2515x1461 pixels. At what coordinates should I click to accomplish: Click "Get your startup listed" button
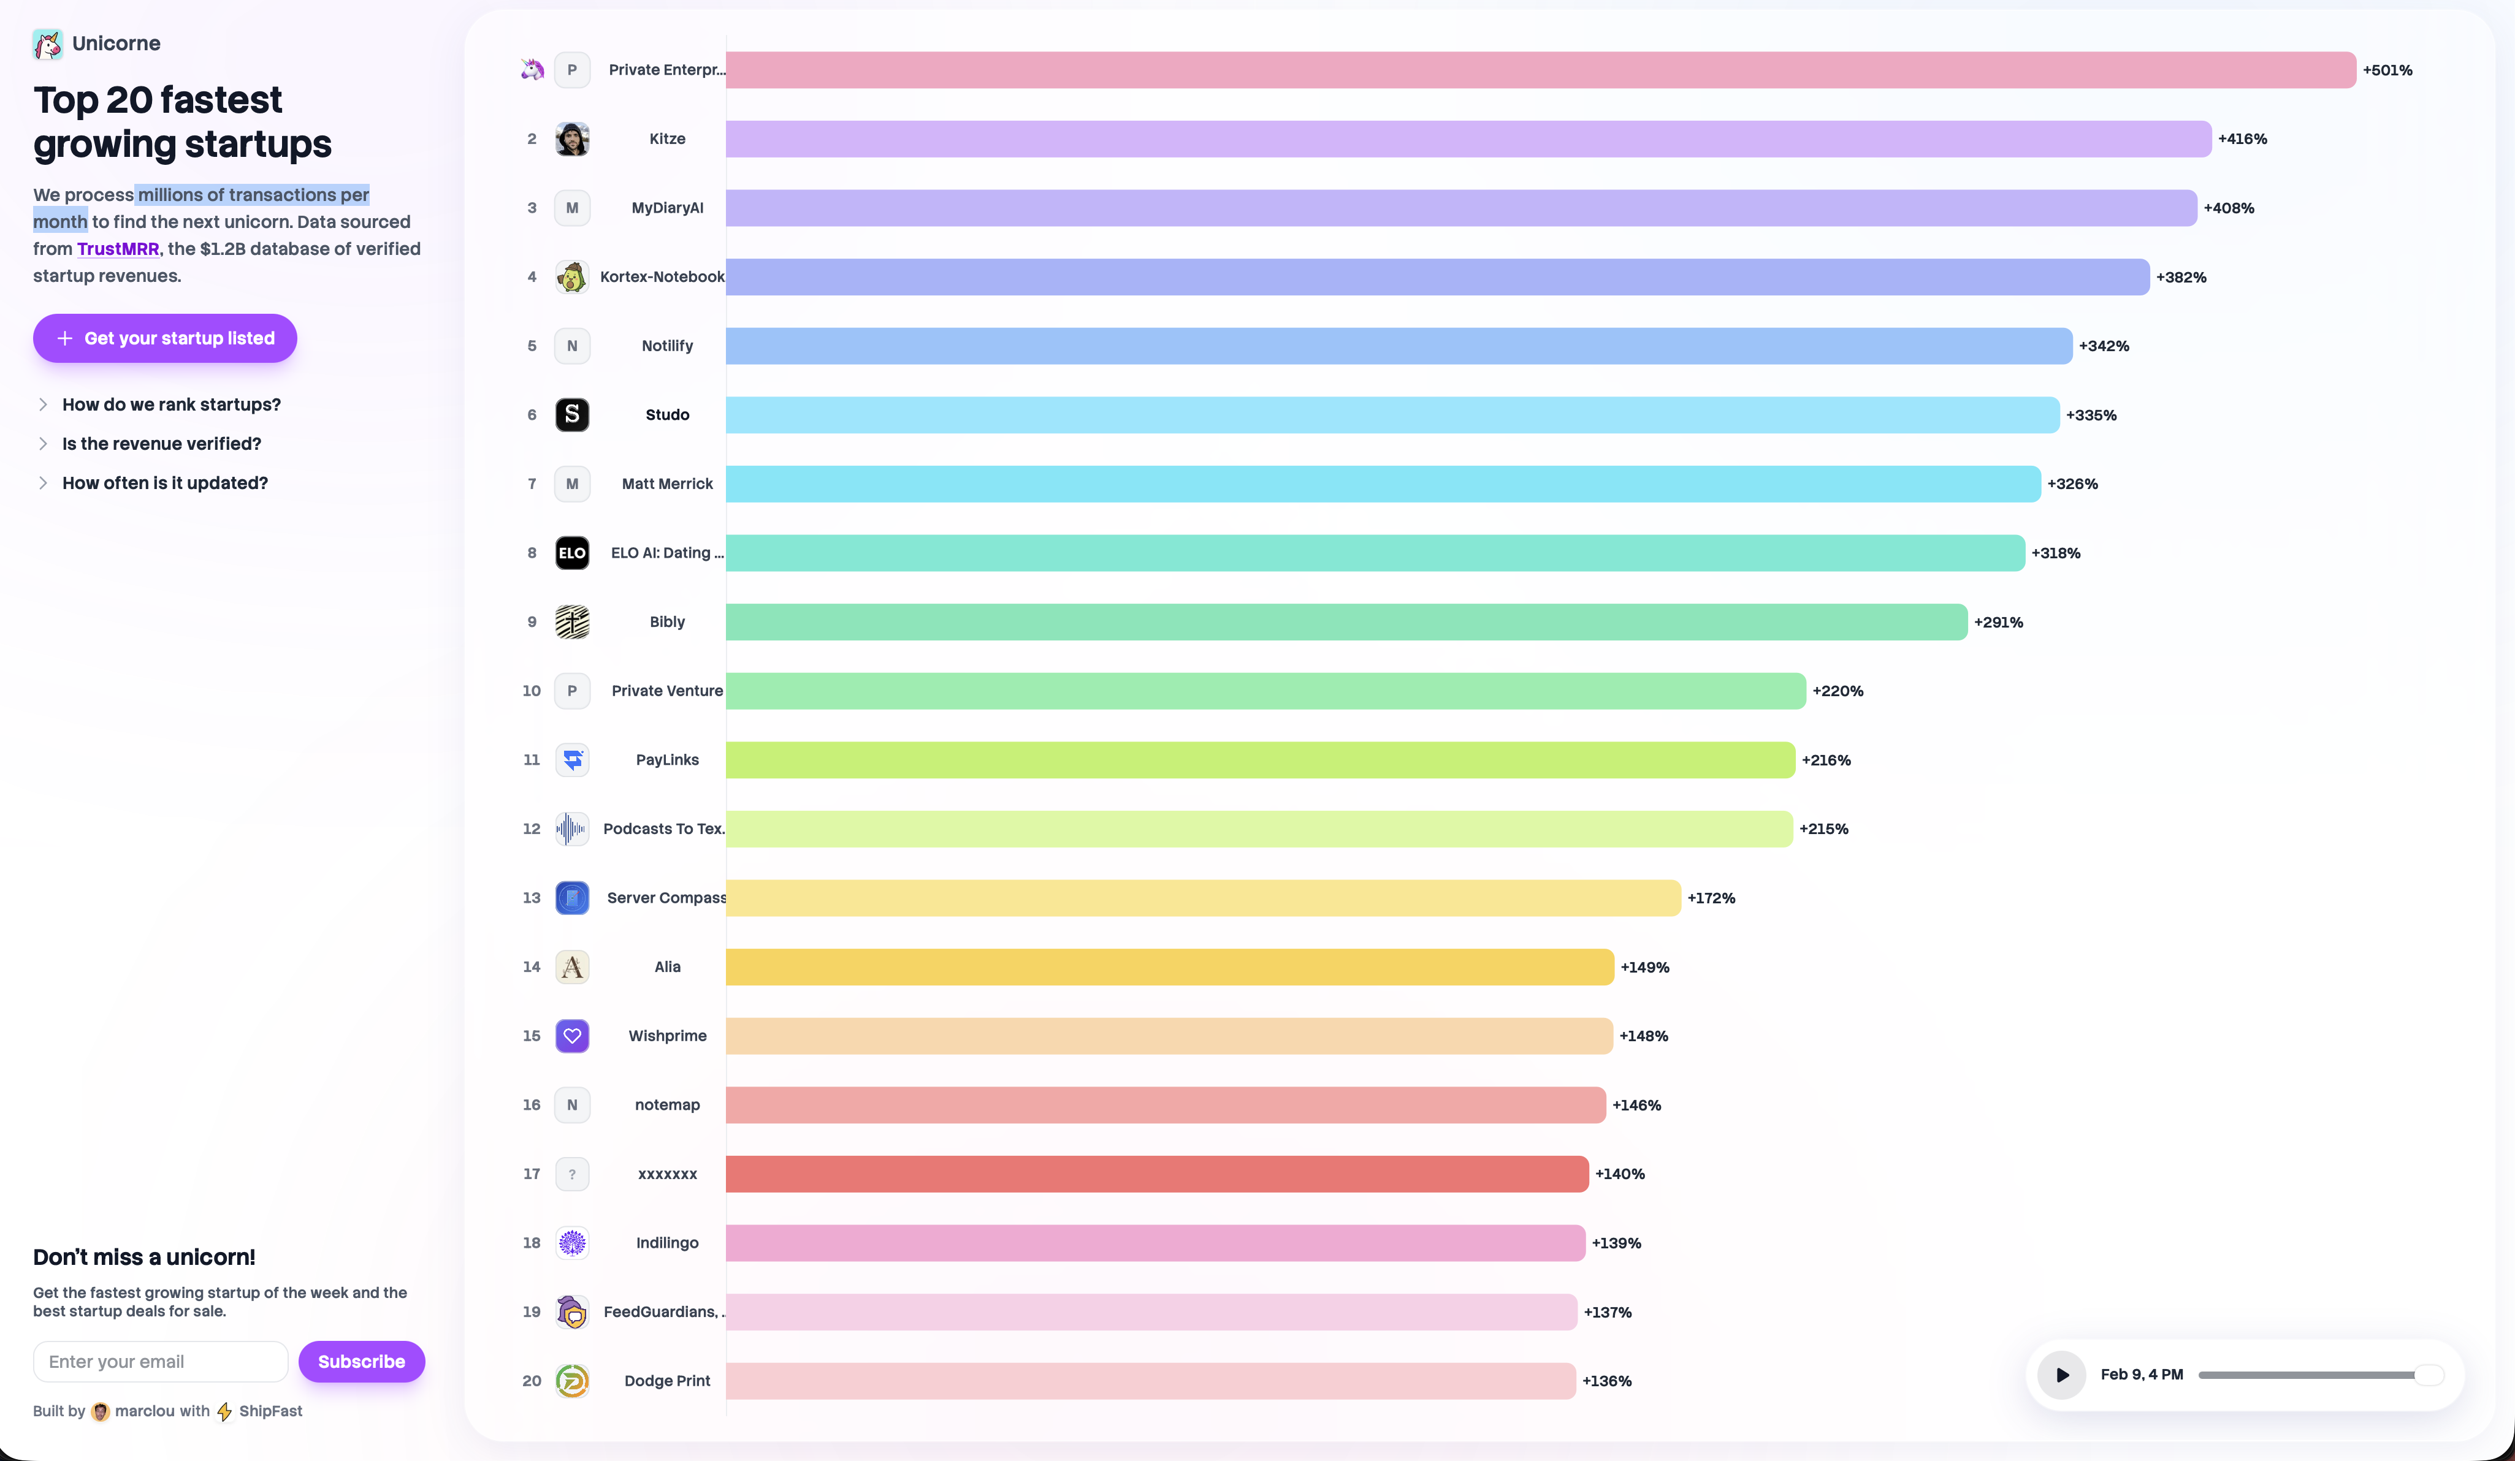pyautogui.click(x=165, y=338)
